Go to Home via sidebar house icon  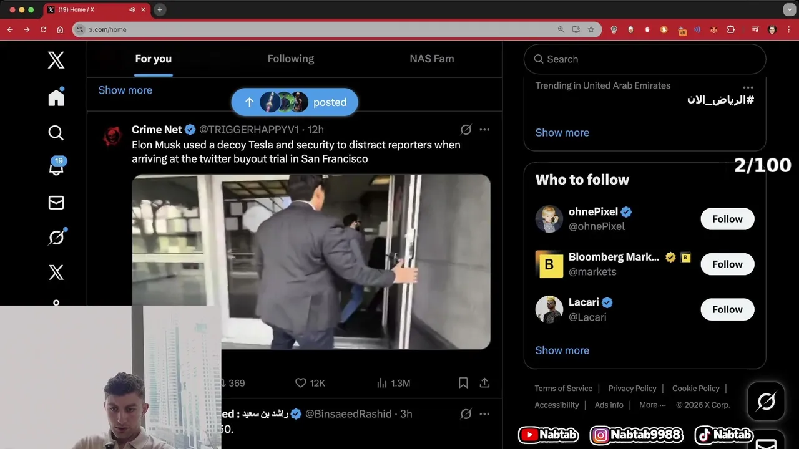pyautogui.click(x=56, y=97)
